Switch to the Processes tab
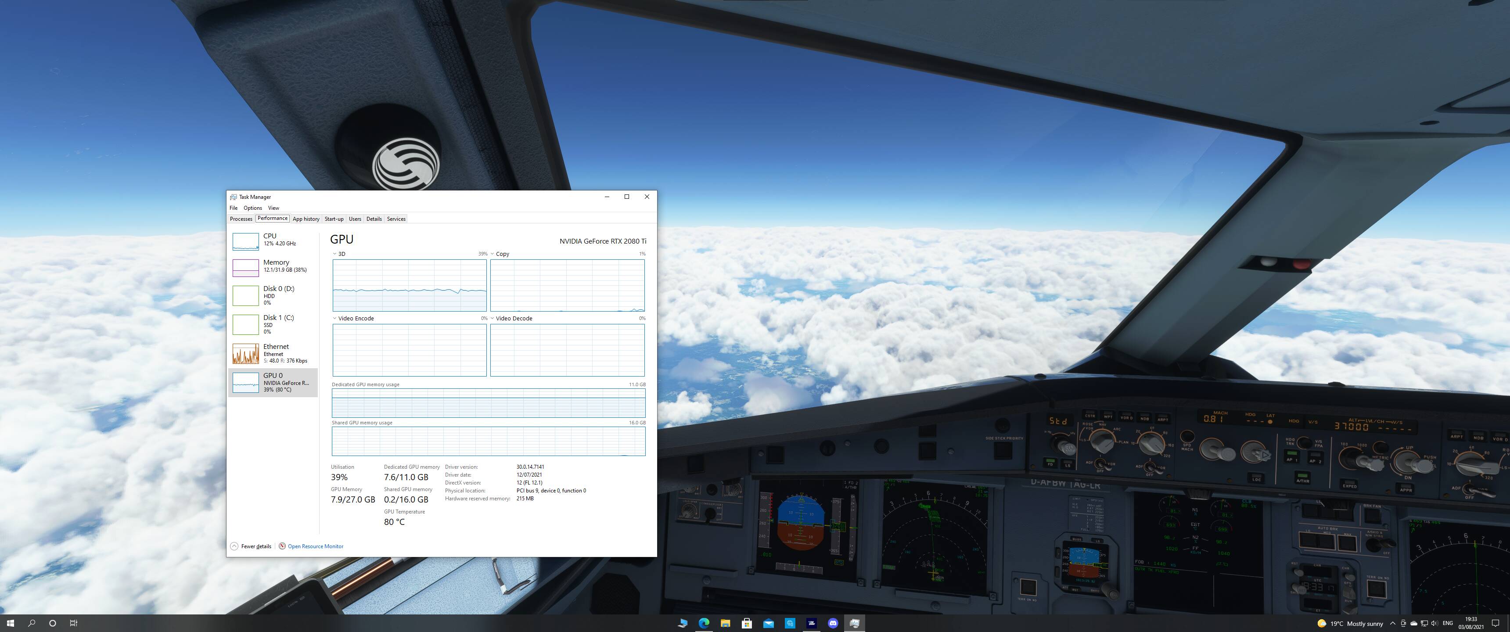This screenshot has width=1510, height=632. tap(241, 219)
